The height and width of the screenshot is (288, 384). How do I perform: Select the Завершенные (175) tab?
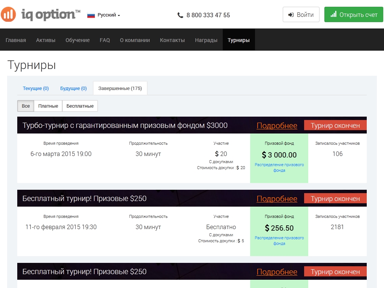pos(120,88)
